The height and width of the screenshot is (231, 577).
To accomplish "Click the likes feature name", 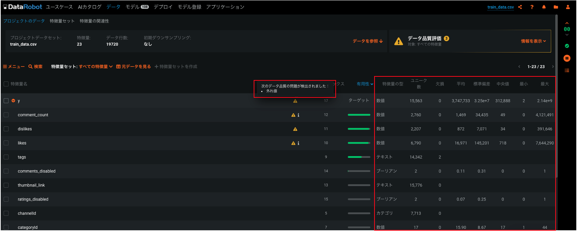I will tap(22, 143).
